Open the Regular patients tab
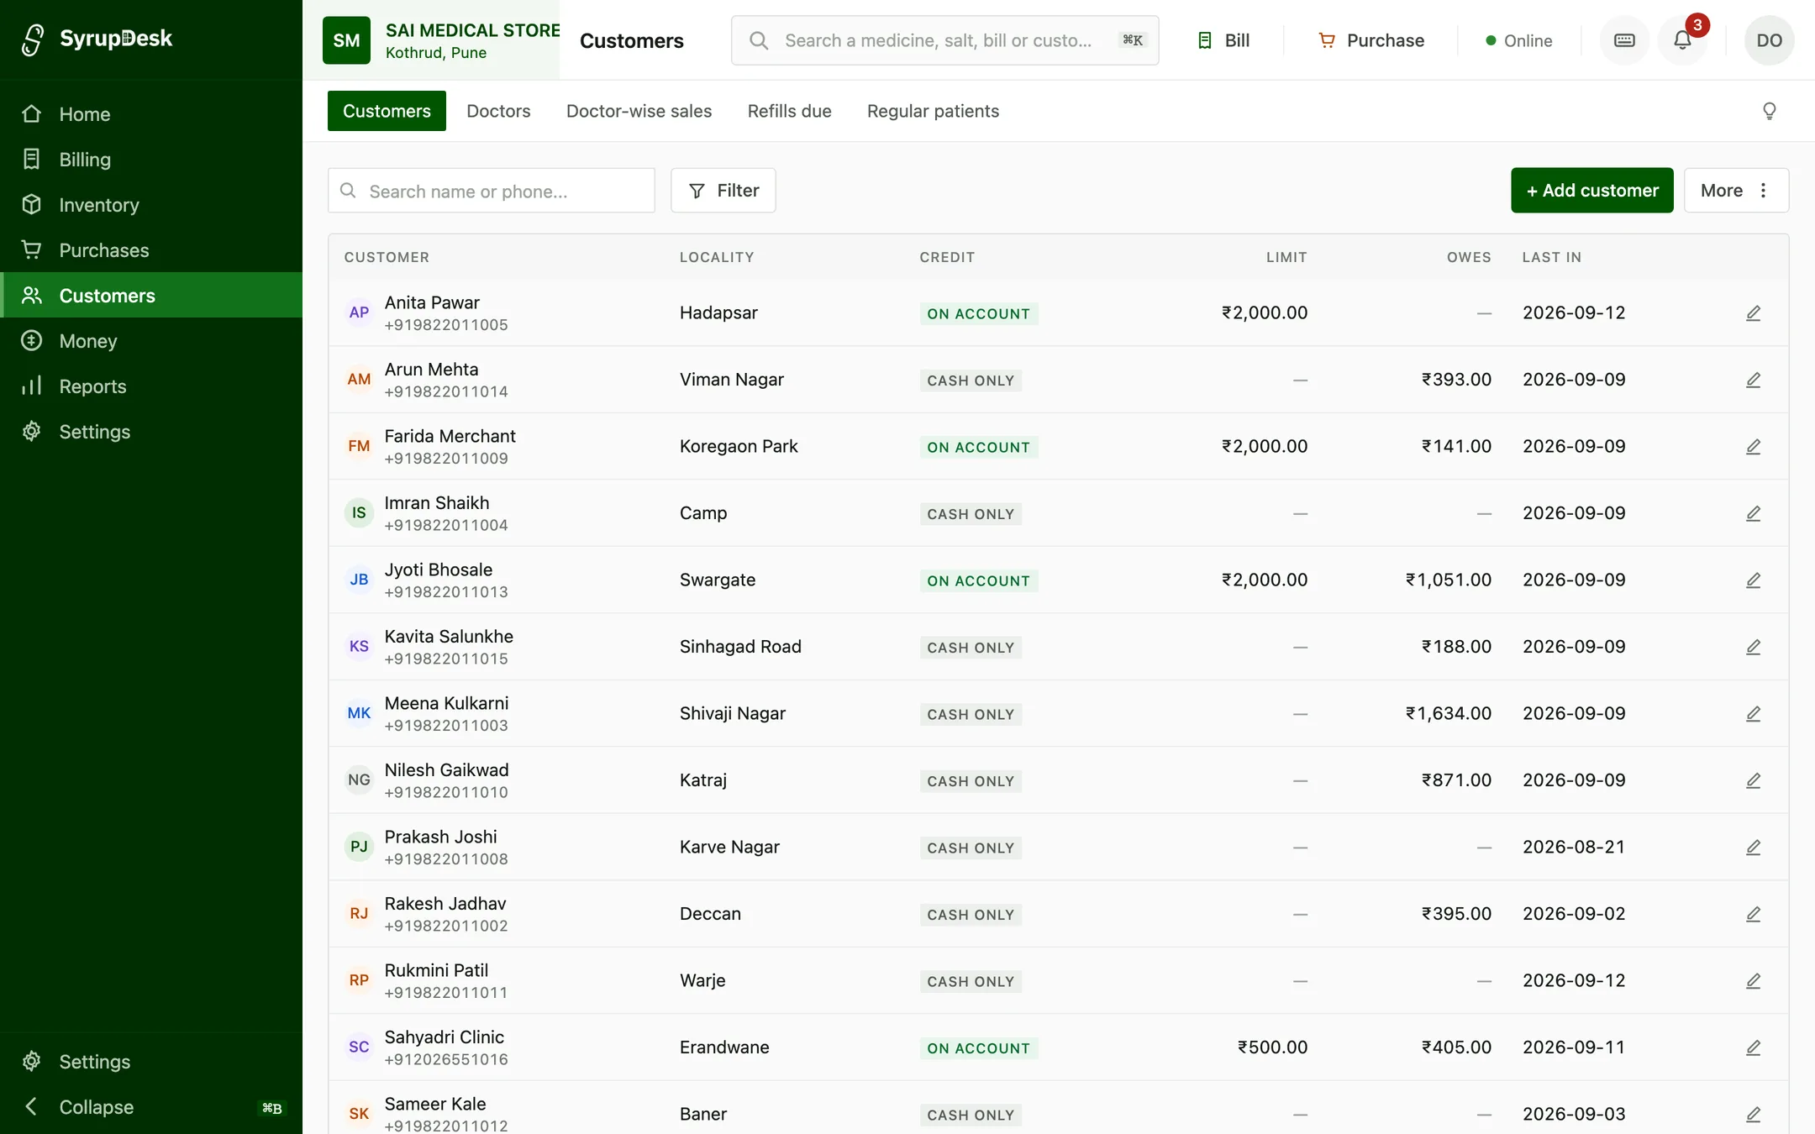Viewport: 1815px width, 1134px height. [x=933, y=111]
